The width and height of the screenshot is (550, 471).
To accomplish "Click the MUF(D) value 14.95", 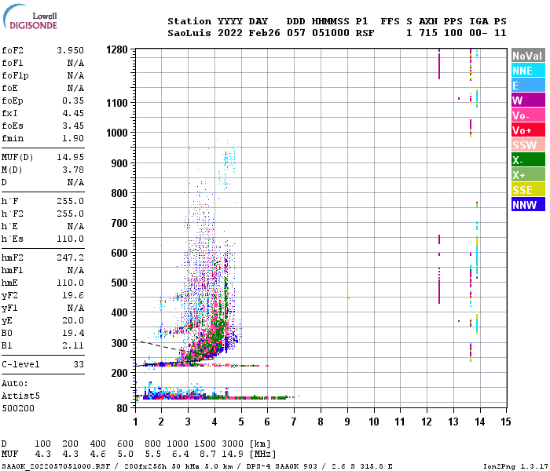I will point(70,157).
